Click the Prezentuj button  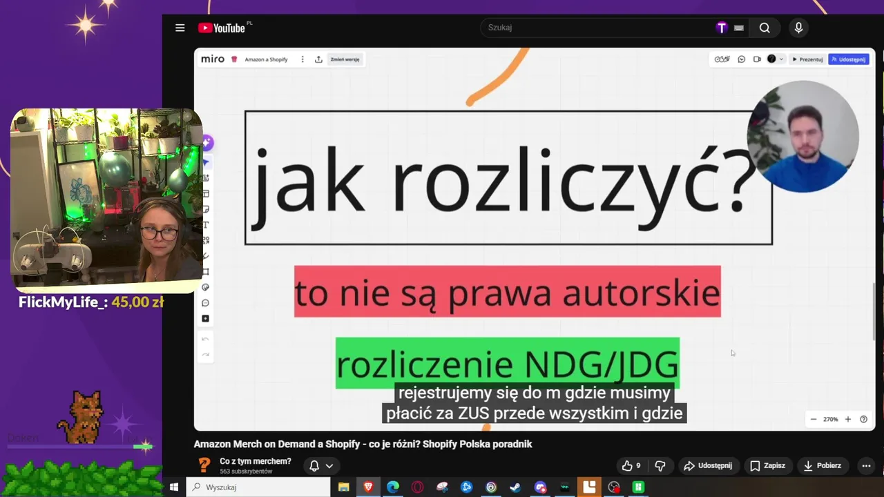807,59
